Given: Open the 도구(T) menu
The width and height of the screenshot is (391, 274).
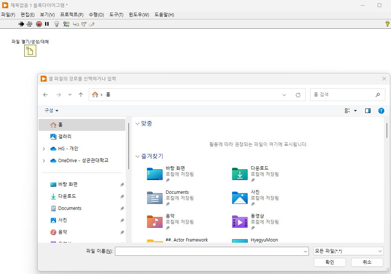Looking at the screenshot, I should coord(116,15).
